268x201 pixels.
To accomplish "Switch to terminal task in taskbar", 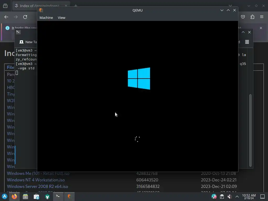I will coord(58,197).
